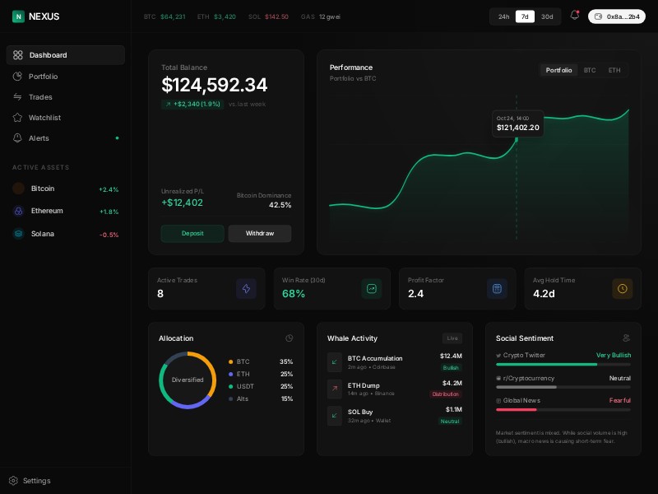Open the calculator icon on Profit Factor card
The image size is (658, 494).
(497, 289)
